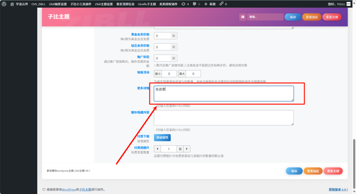Click the page vertical scrollbar thumb

point(354,163)
